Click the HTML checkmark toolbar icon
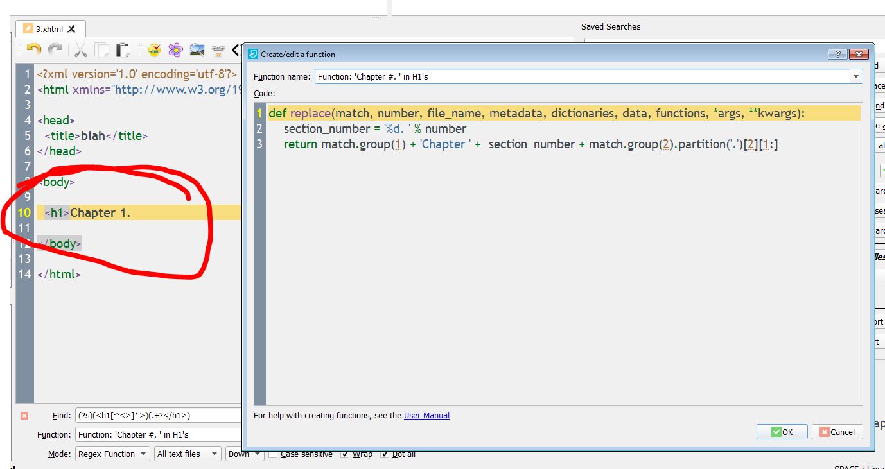 pos(154,49)
